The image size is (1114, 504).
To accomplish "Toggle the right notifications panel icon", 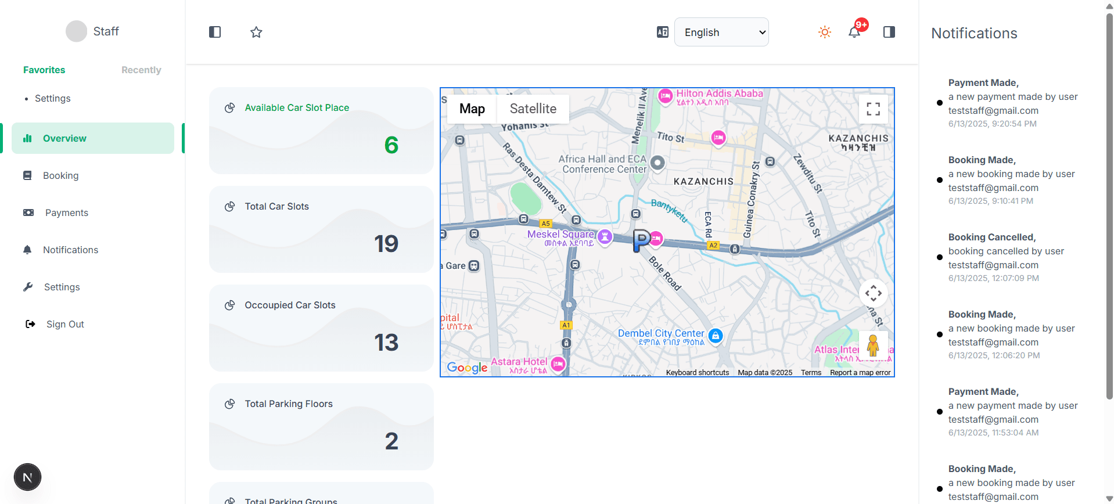I will coord(889,32).
